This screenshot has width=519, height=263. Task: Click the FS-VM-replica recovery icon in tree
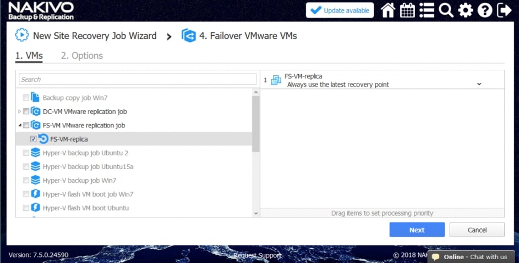[43, 139]
